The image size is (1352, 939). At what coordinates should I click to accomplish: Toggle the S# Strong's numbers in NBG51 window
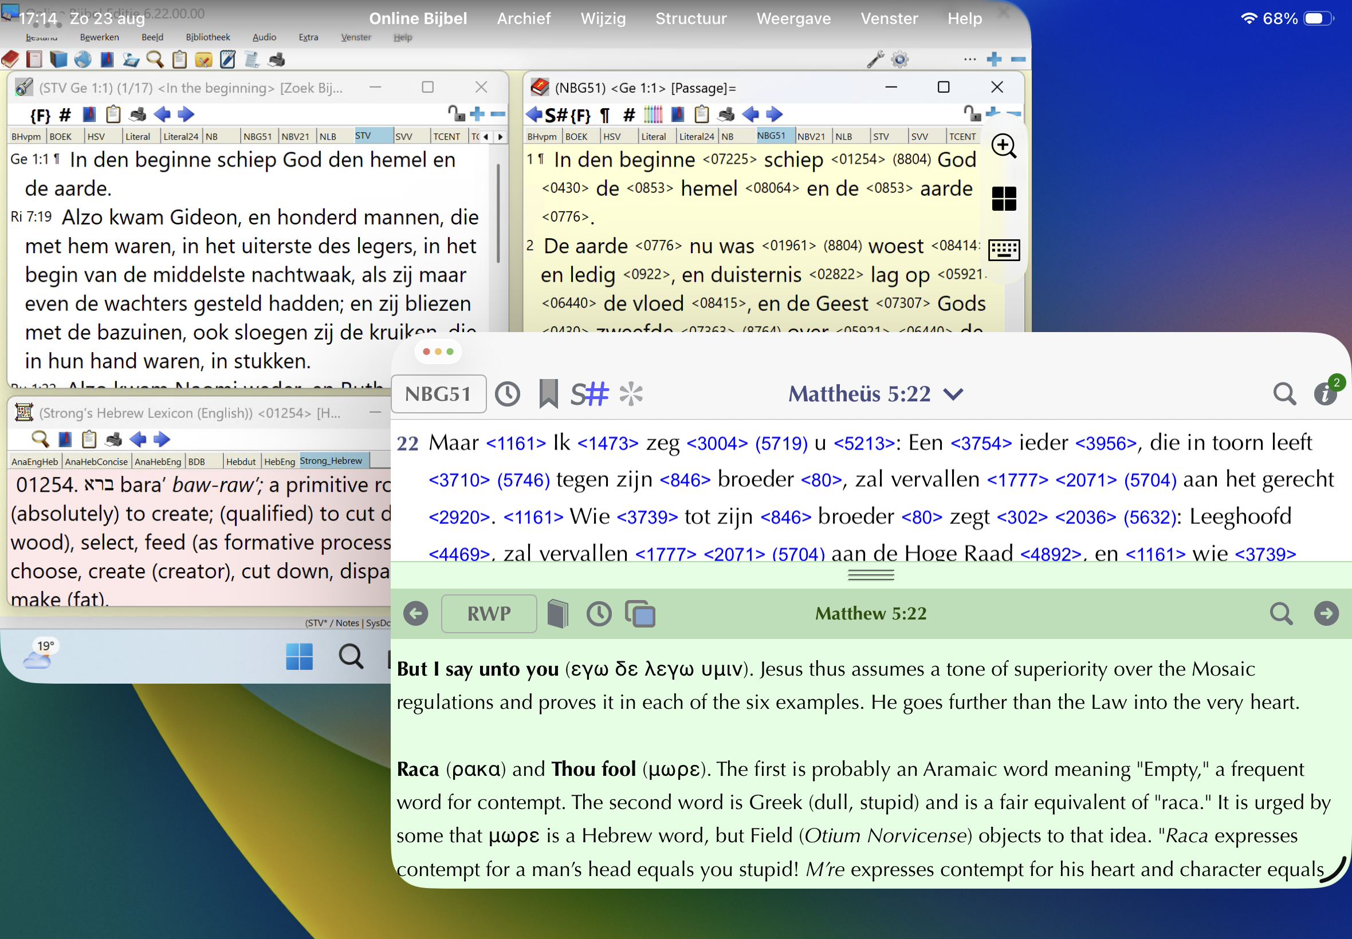pyautogui.click(x=556, y=115)
